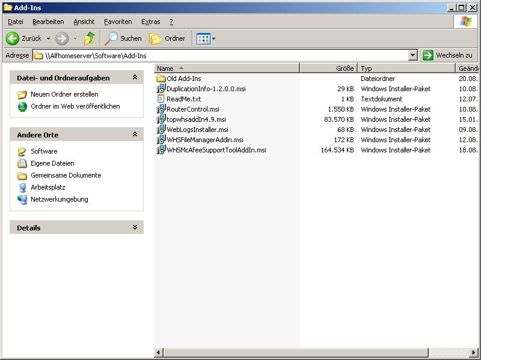Select the file name ReadMe.txt
This screenshot has width=505, height=360.
[183, 100]
